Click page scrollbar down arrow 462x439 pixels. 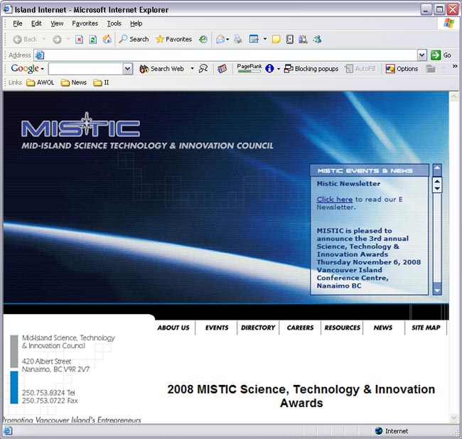(x=453, y=417)
